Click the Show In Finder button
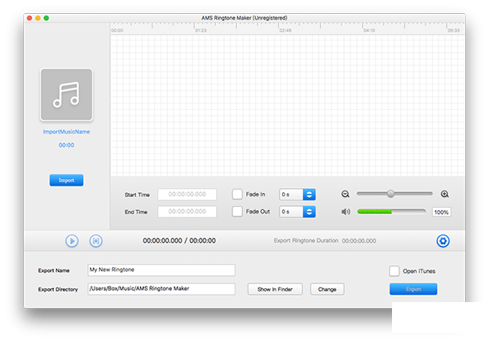This screenshot has height=342, width=489. click(275, 289)
